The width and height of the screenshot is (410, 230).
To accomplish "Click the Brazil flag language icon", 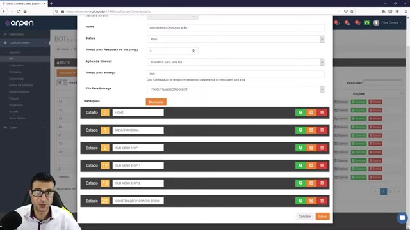I will [x=366, y=23].
